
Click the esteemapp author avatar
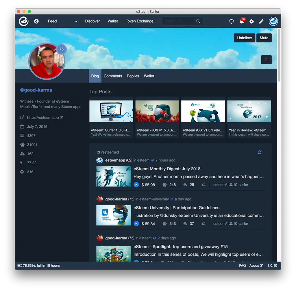99,160
